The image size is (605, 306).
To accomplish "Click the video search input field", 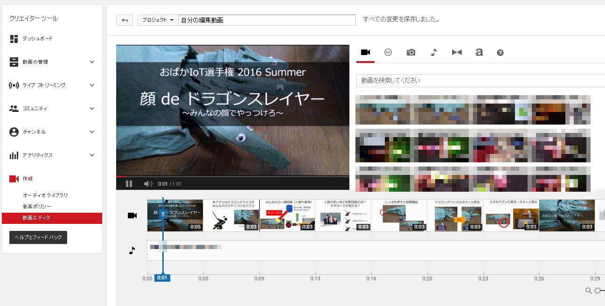I will pos(480,81).
